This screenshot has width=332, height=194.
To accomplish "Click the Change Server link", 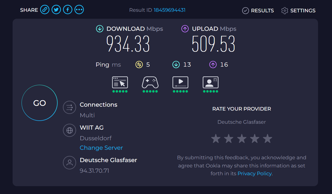I will (101, 148).
